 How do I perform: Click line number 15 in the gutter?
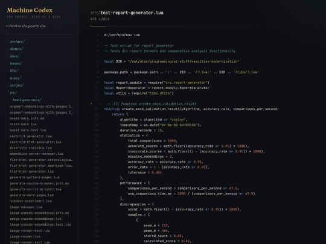(x=97, y=109)
